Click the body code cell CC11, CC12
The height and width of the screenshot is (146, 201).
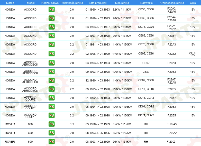pos(146,98)
